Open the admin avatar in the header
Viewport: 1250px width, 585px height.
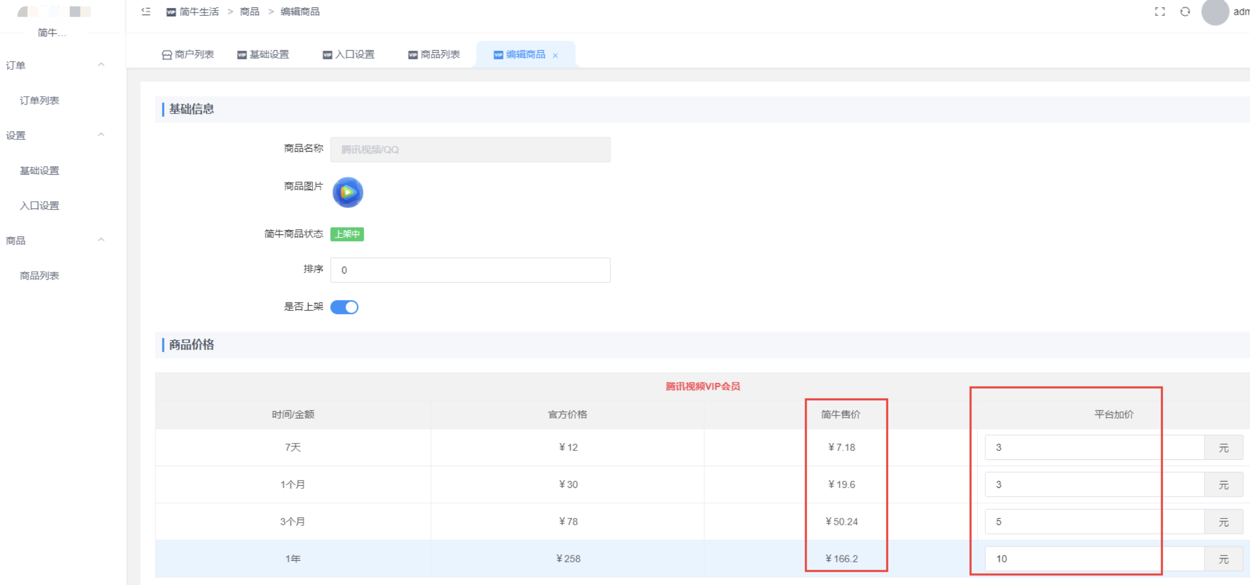tap(1215, 12)
